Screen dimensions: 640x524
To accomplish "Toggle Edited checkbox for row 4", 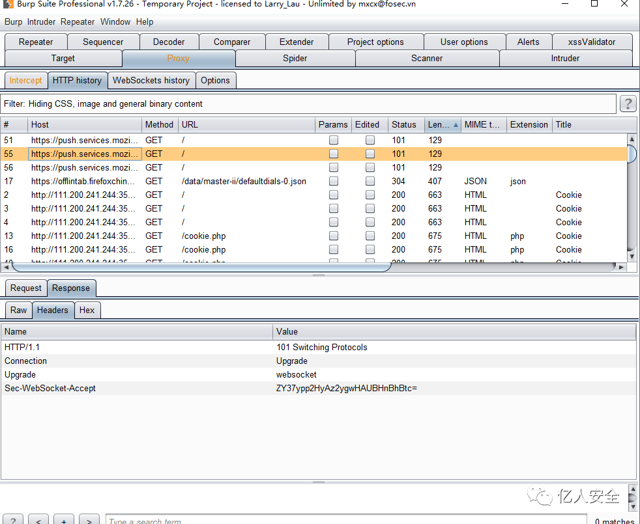I will pyautogui.click(x=370, y=222).
